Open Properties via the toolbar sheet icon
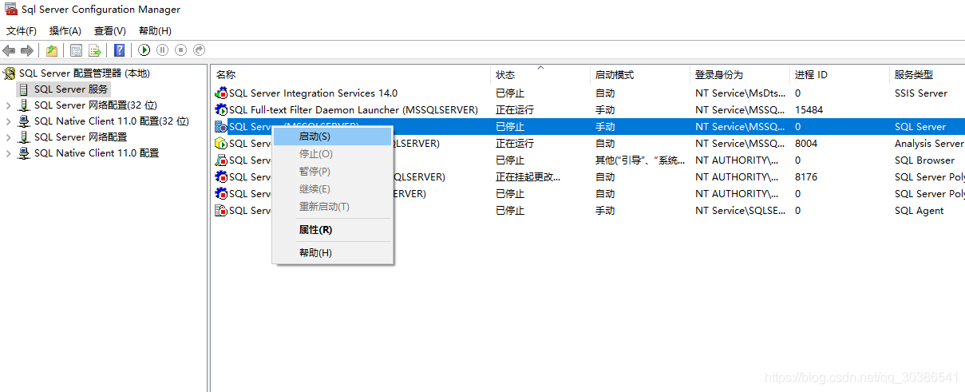965x392 pixels. coord(76,50)
